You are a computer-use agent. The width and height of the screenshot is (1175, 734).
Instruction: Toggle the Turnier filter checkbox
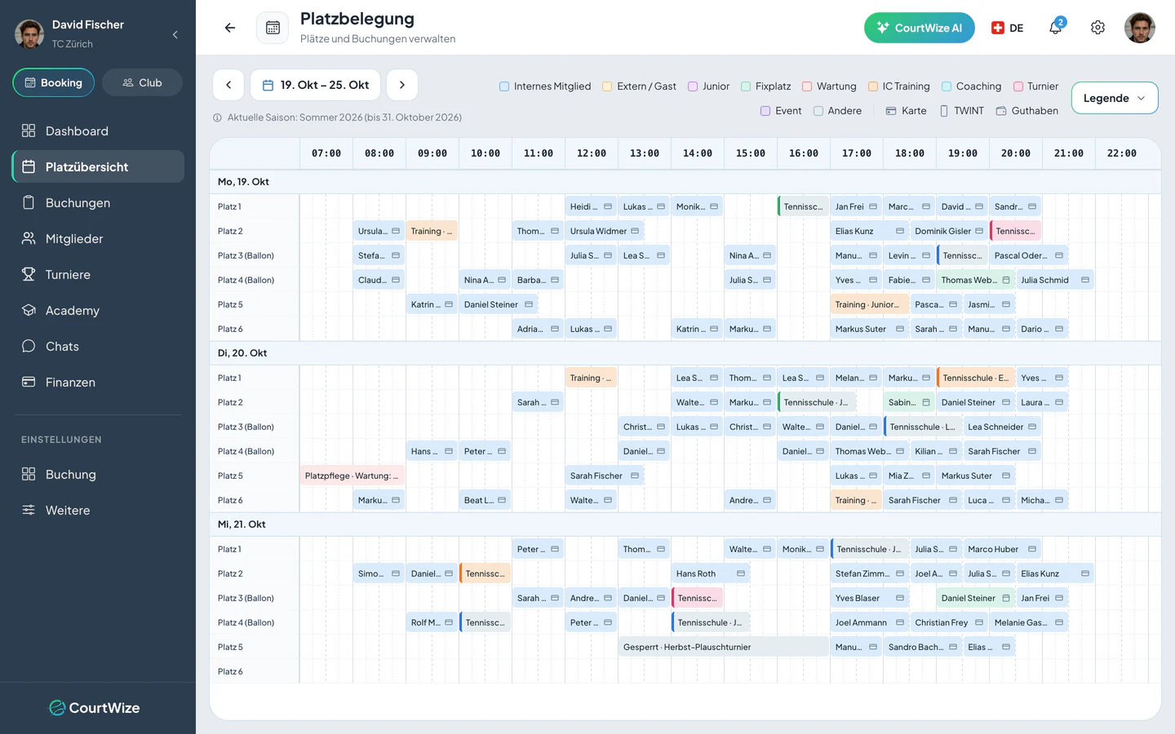pyautogui.click(x=1018, y=86)
